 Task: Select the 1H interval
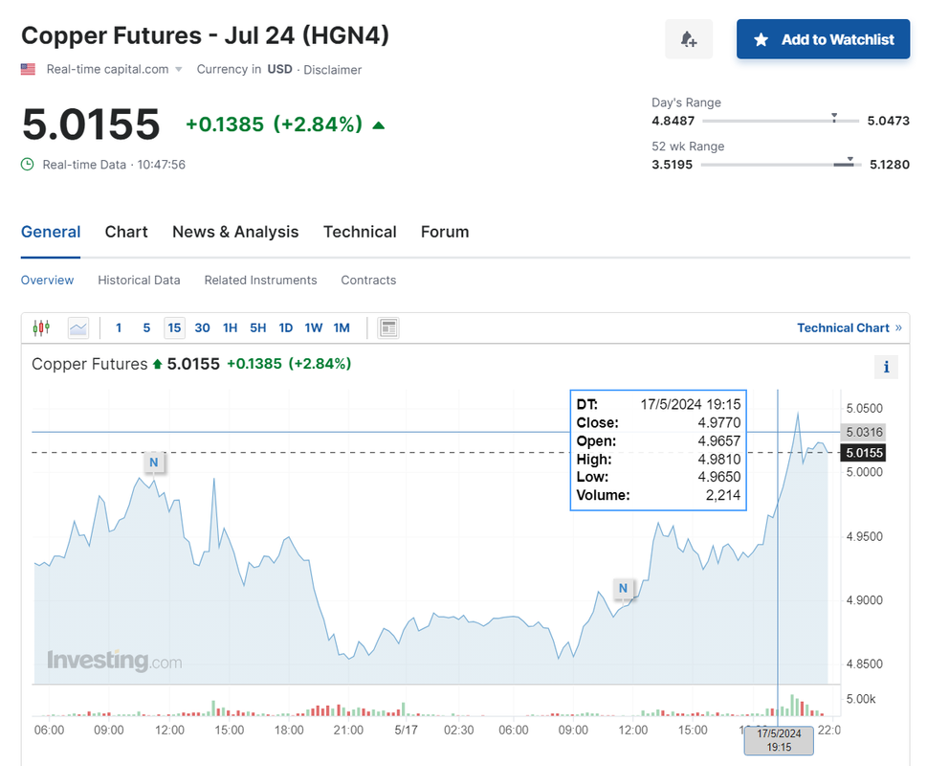click(230, 327)
